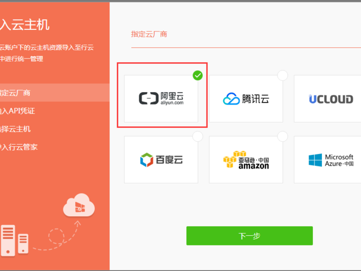Select the 腾讯云 vendor card

pyautogui.click(x=246, y=99)
